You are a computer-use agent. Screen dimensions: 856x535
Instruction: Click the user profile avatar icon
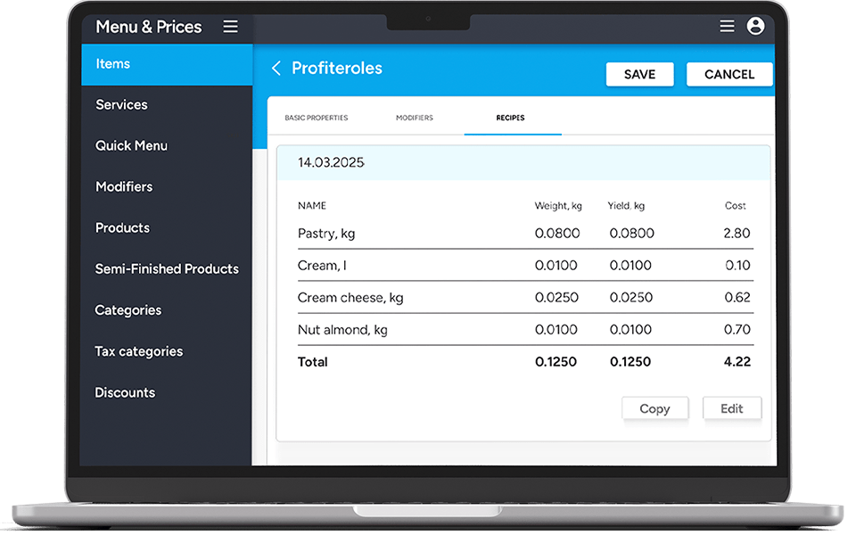click(x=755, y=26)
